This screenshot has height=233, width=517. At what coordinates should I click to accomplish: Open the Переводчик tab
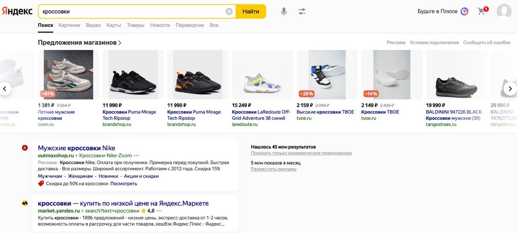190,25
